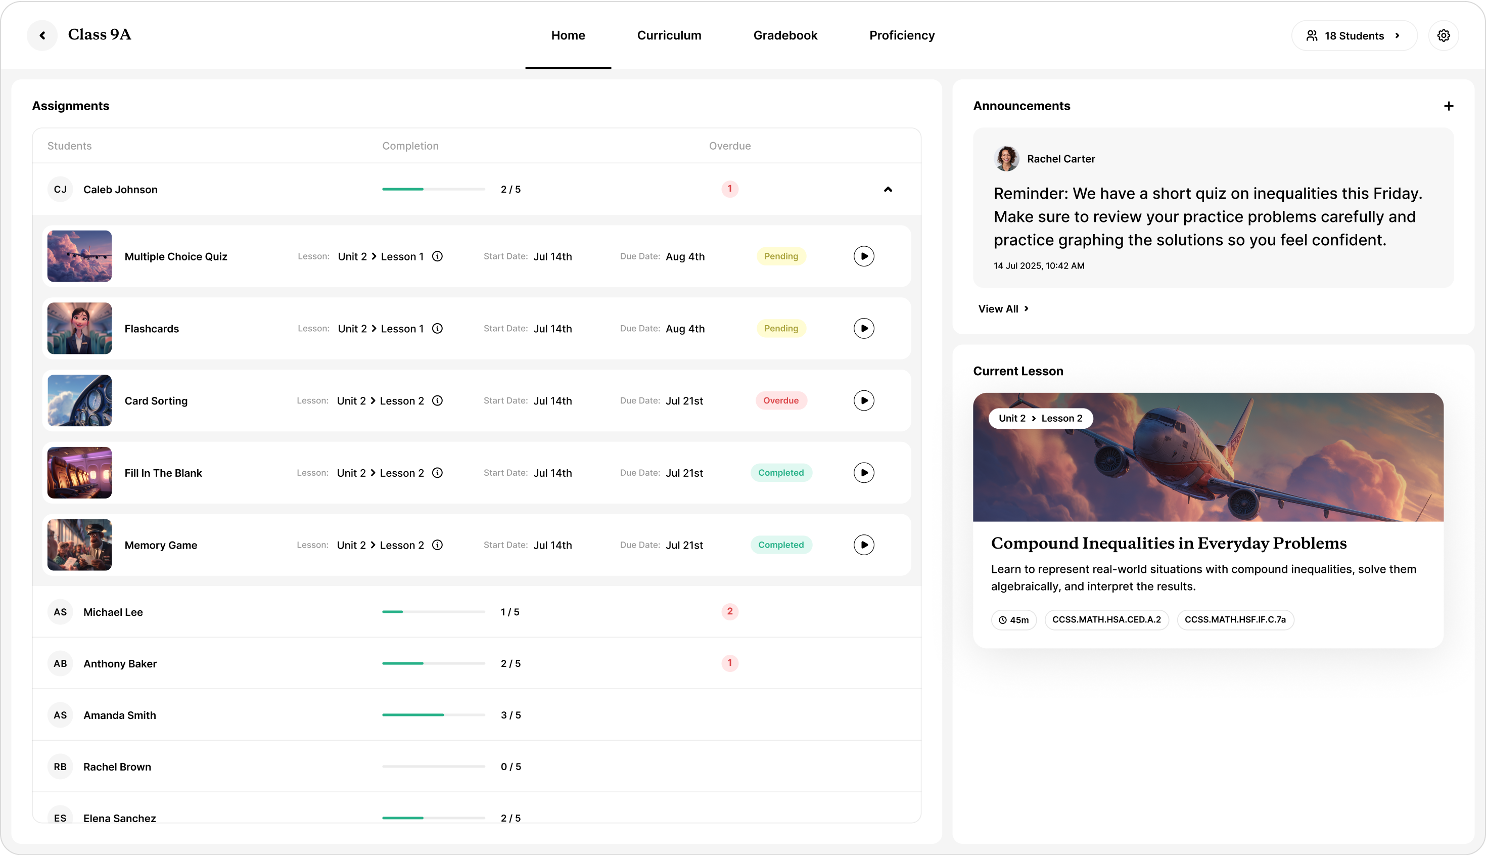Screen dimensions: 1486x855
Task: Open the Compound Inequalities lesson image
Action: (x=1208, y=457)
